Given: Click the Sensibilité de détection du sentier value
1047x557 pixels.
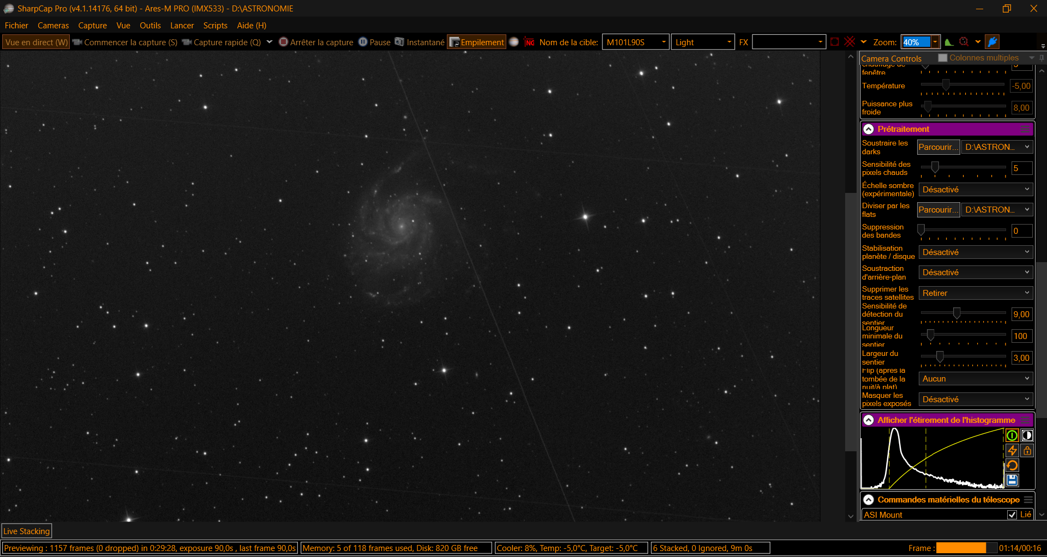Looking at the screenshot, I should pos(1022,314).
